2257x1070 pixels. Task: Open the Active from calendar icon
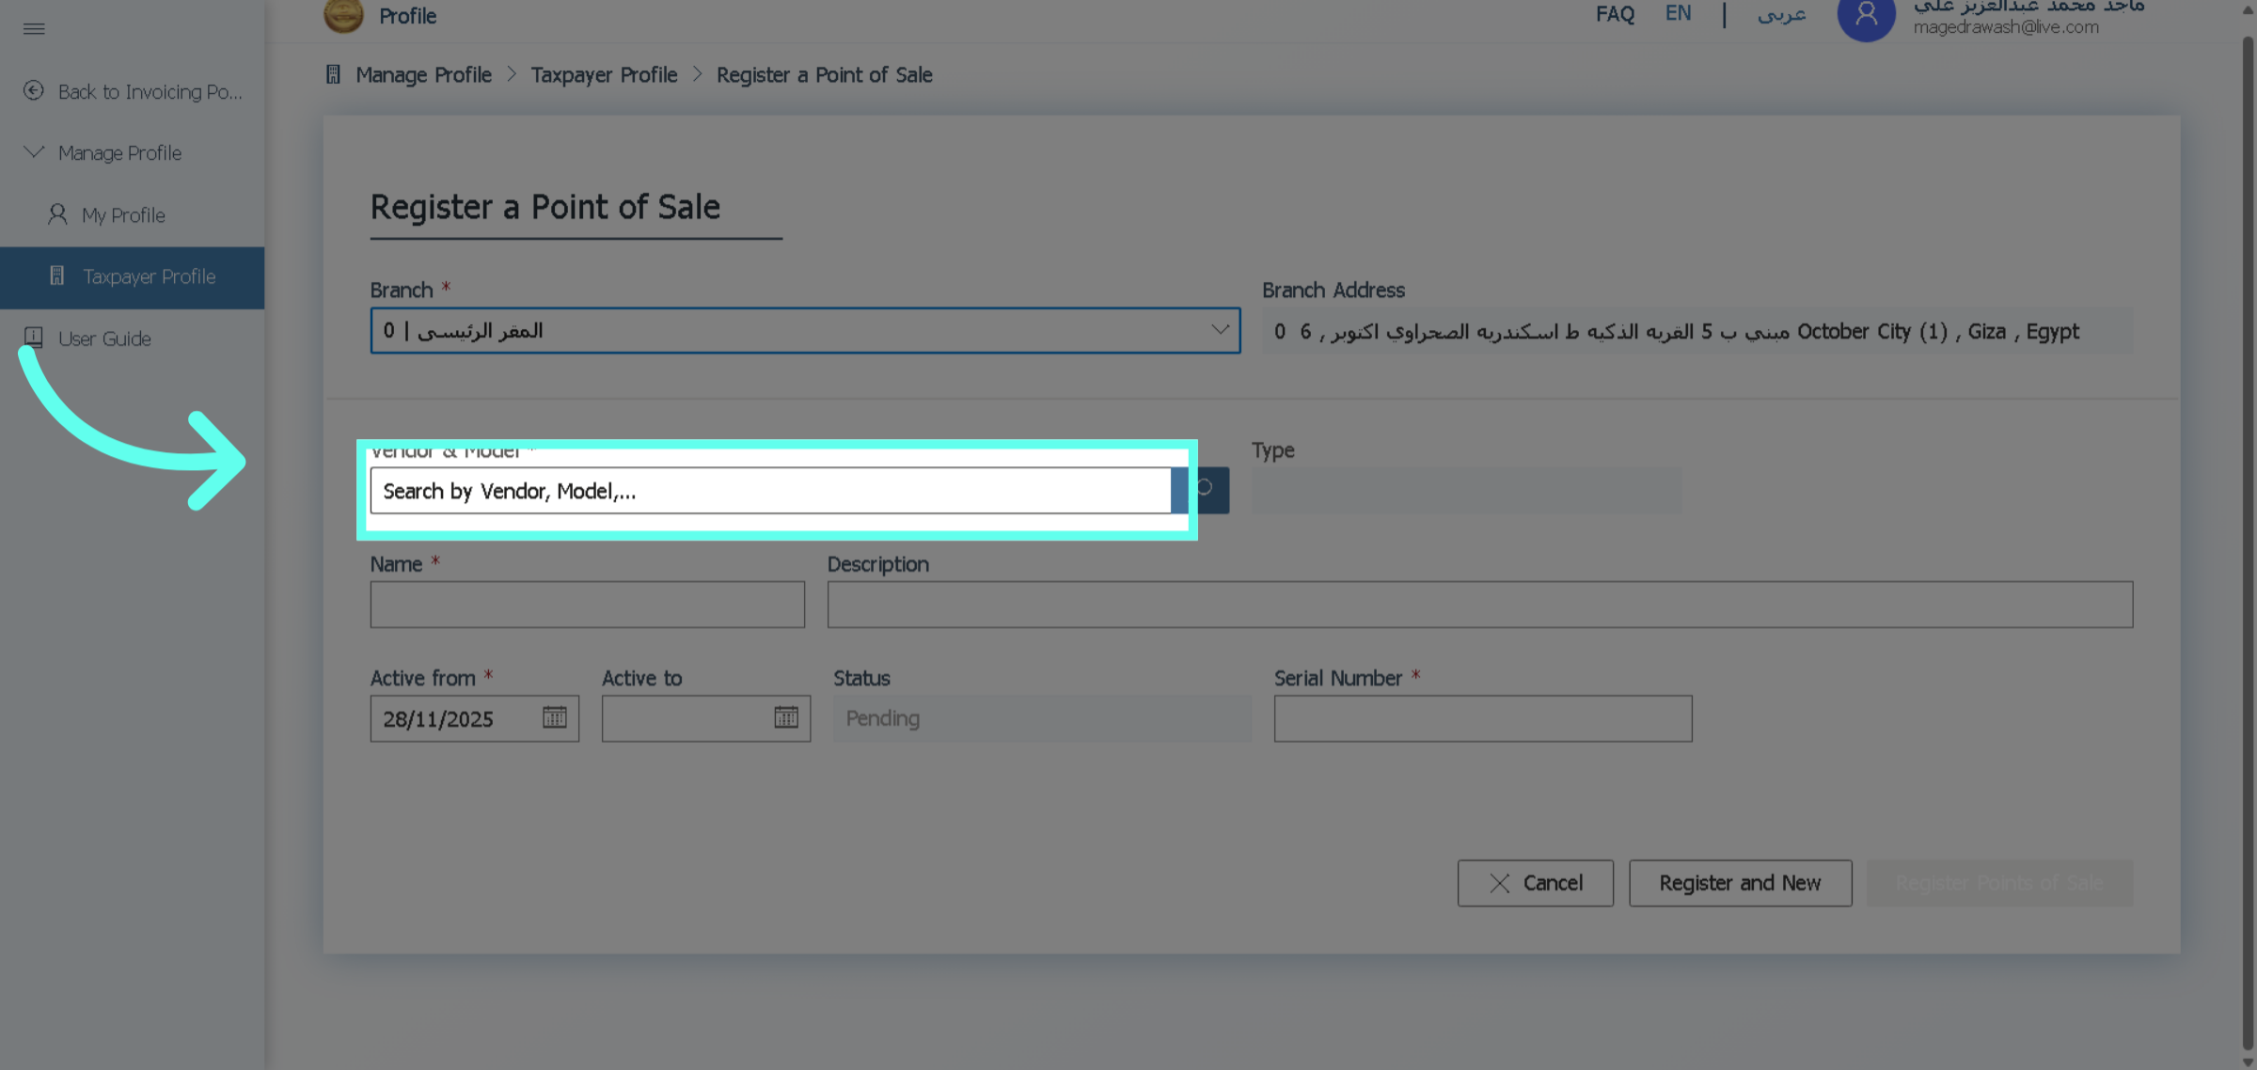(554, 718)
